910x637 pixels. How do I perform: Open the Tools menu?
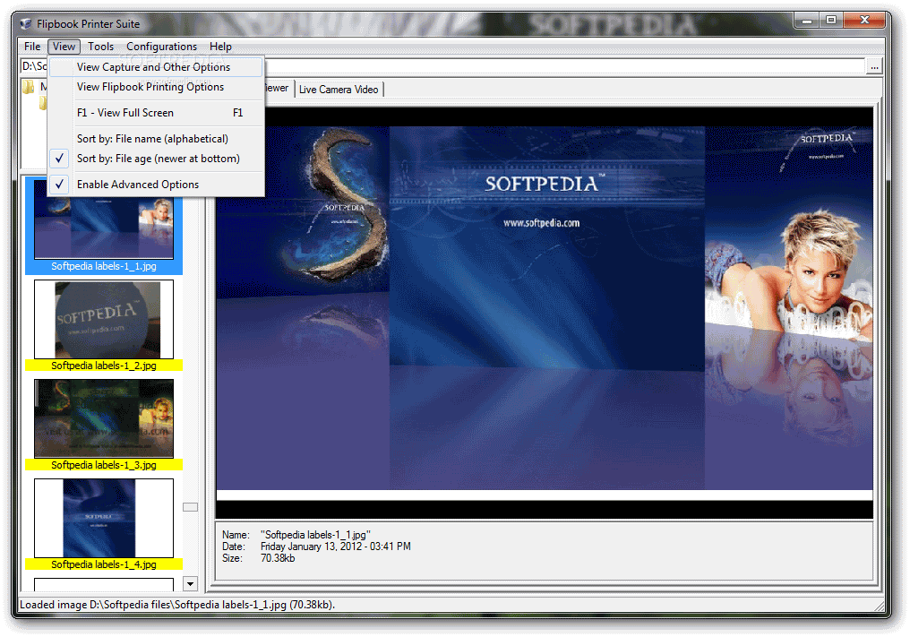coord(100,47)
